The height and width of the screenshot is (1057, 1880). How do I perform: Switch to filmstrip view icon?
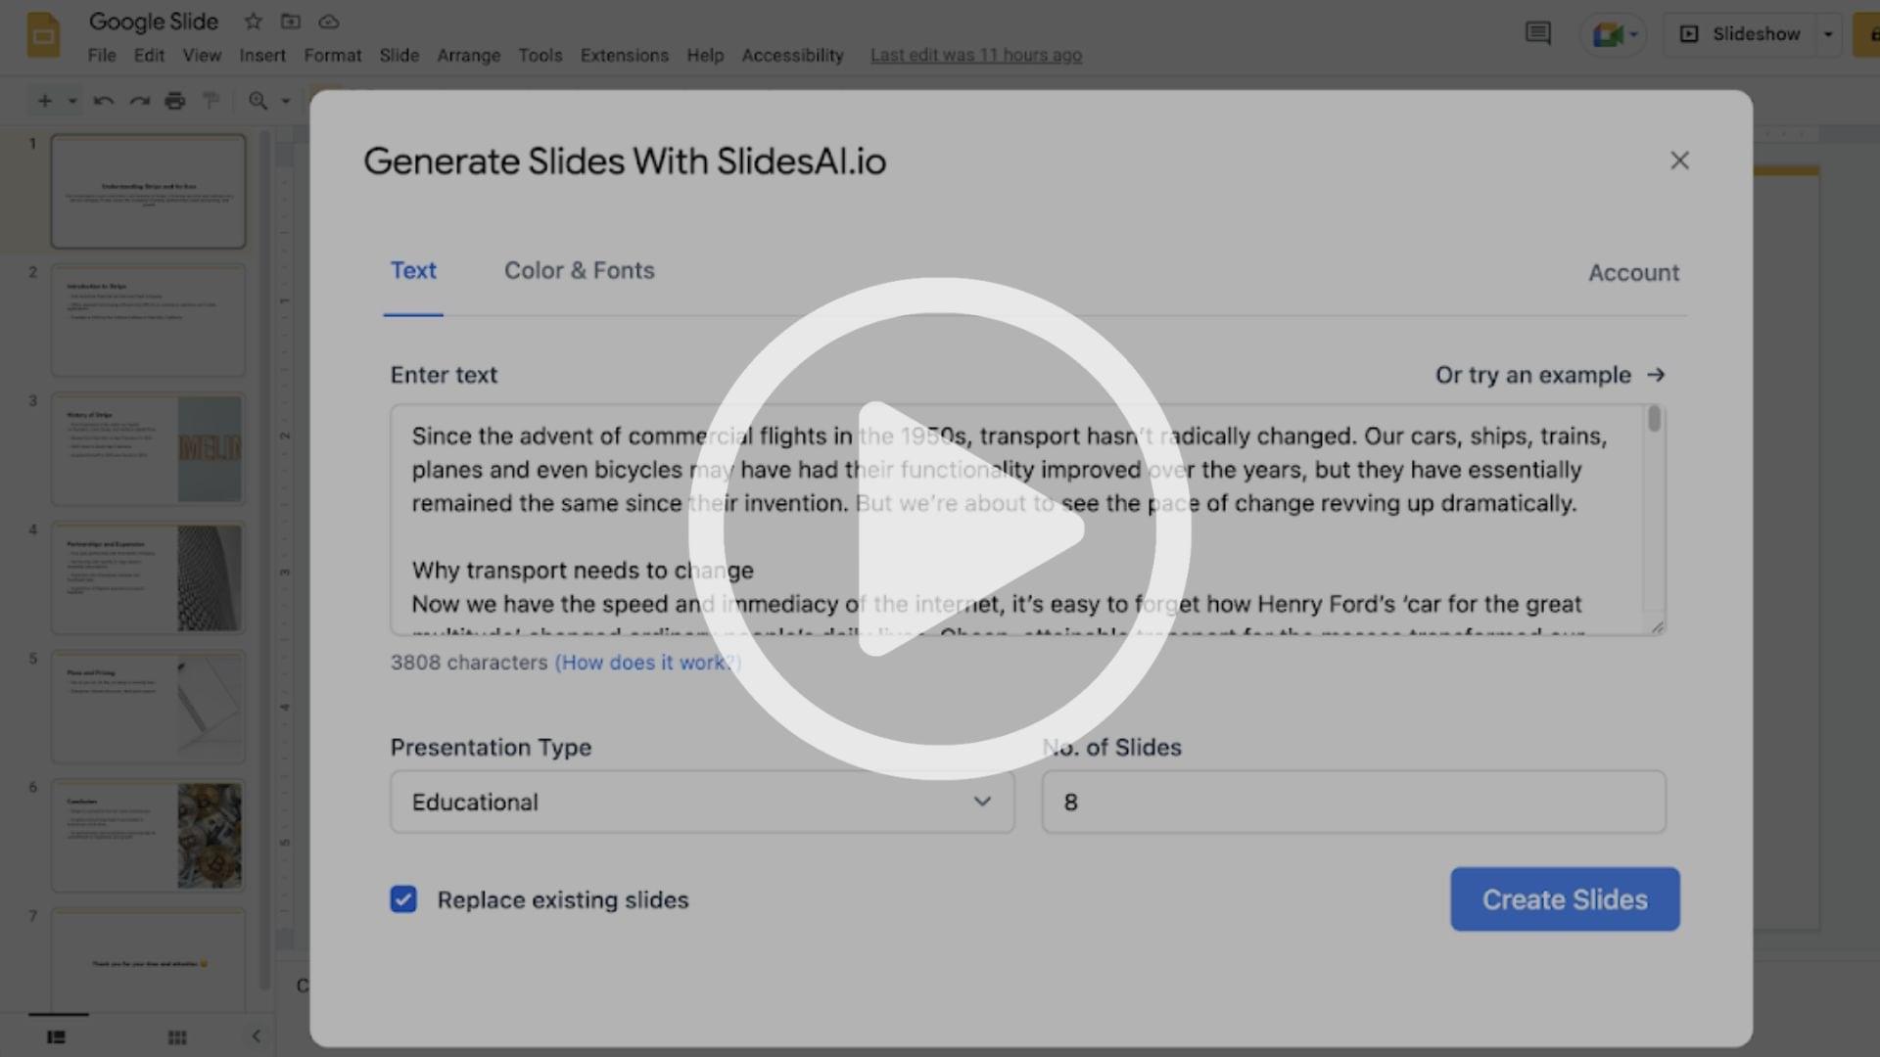coord(57,1036)
